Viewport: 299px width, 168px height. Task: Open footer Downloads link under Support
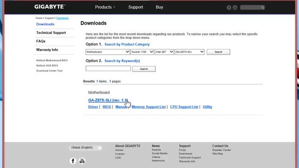pos(185,154)
